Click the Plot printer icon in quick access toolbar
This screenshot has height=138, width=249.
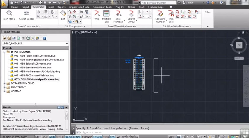[x=40, y=2]
